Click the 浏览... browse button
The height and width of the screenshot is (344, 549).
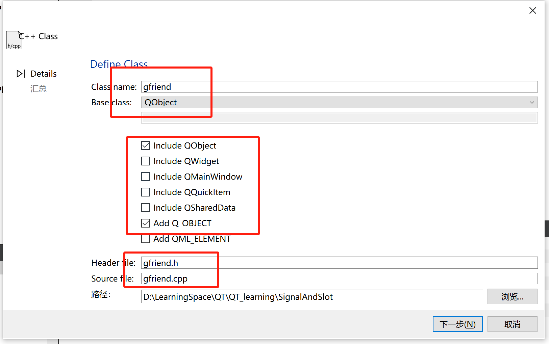tap(512, 296)
